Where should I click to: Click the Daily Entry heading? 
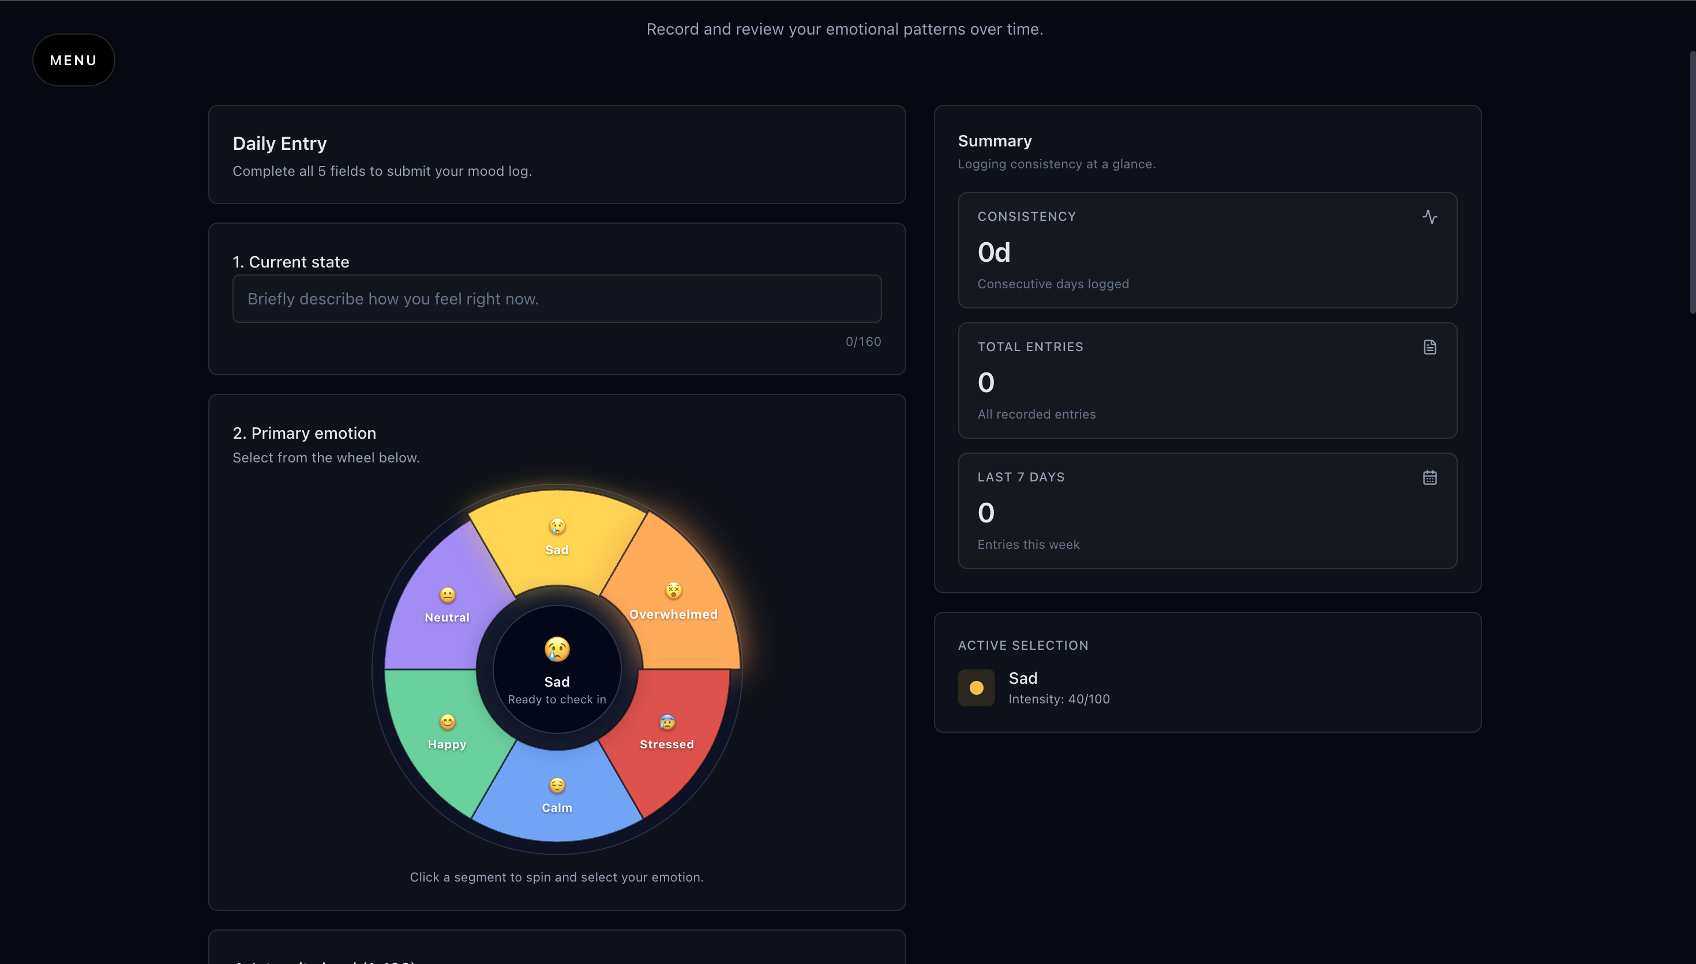point(279,144)
